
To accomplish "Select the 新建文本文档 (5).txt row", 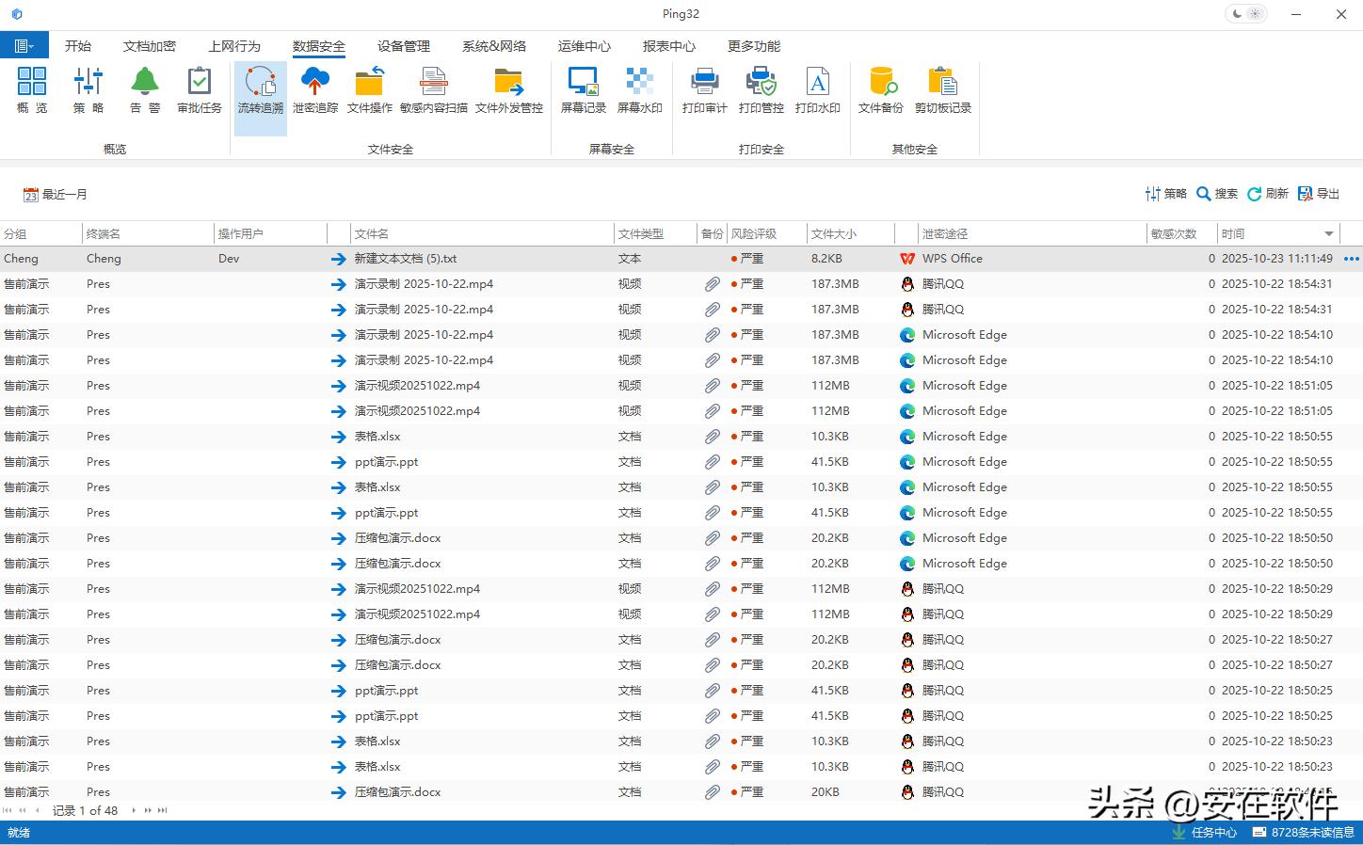I will pos(406,259).
